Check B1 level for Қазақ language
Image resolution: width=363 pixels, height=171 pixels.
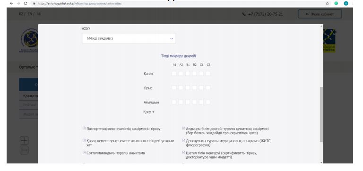(x=188, y=73)
